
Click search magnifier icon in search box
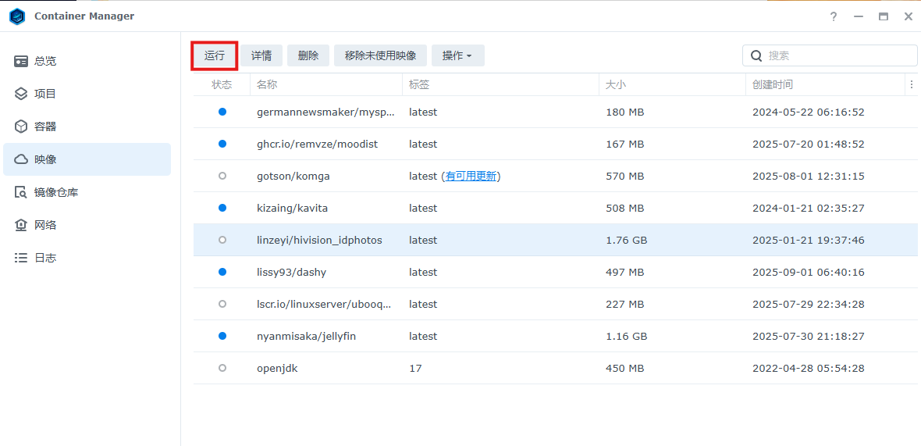coord(756,55)
